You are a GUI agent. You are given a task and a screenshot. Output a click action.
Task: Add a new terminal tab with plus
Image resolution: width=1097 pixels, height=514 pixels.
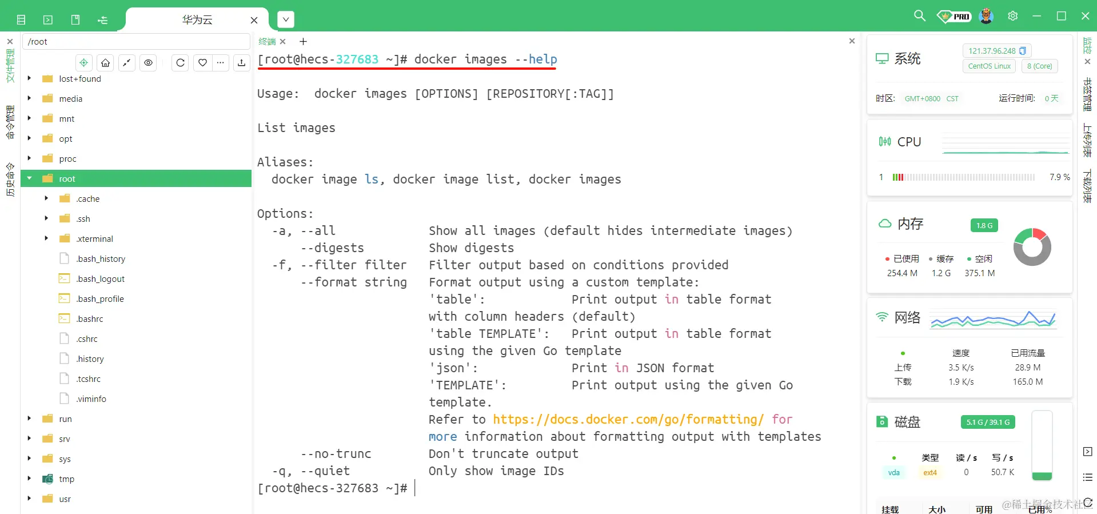[x=304, y=42]
